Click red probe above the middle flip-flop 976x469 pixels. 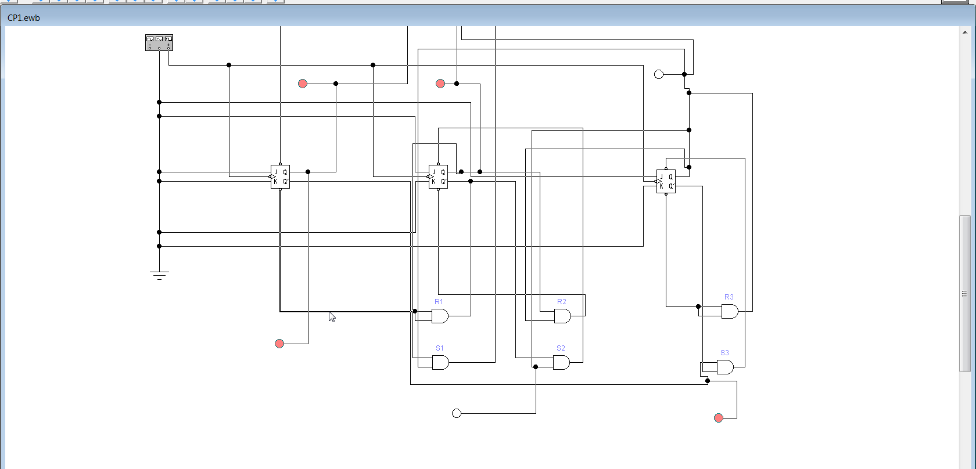pos(440,84)
